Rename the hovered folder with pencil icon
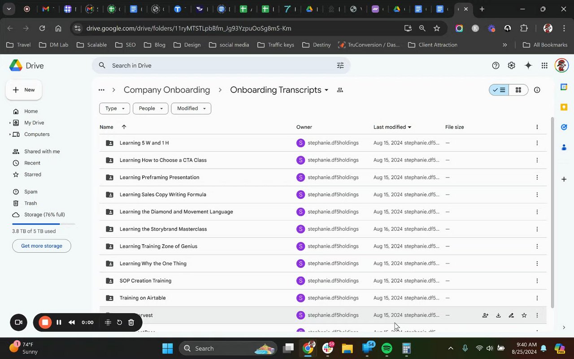574x359 pixels. [511, 315]
